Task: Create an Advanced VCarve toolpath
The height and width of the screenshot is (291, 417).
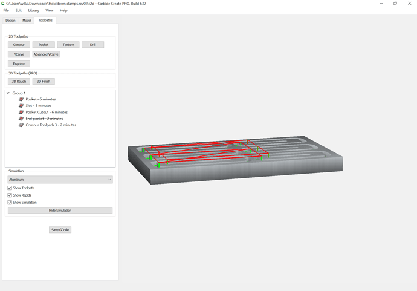Action: pos(46,54)
